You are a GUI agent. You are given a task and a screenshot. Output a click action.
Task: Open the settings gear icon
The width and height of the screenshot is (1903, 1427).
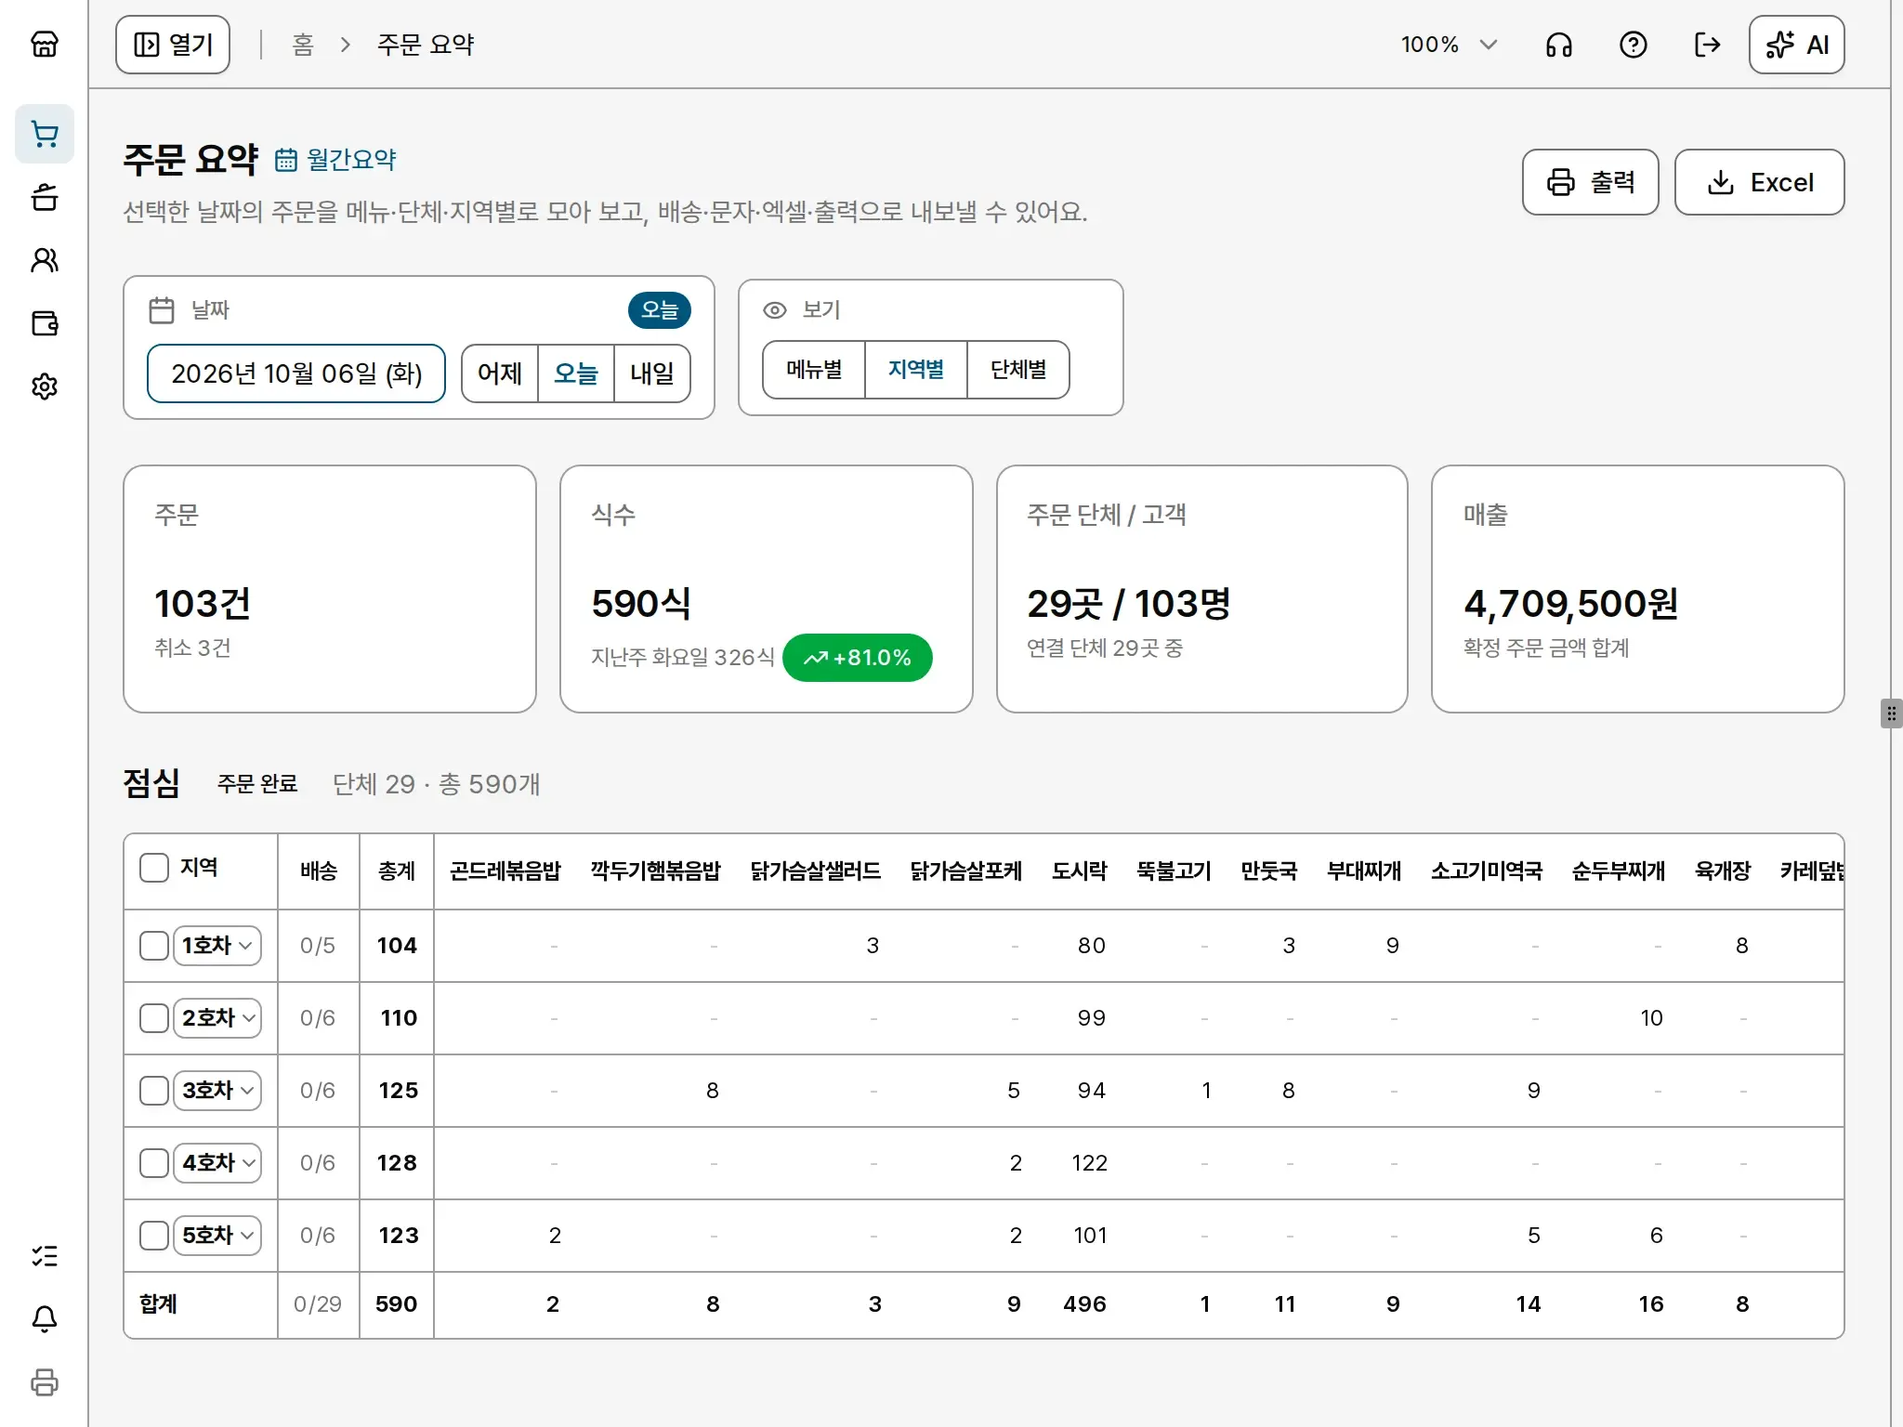pyautogui.click(x=45, y=386)
